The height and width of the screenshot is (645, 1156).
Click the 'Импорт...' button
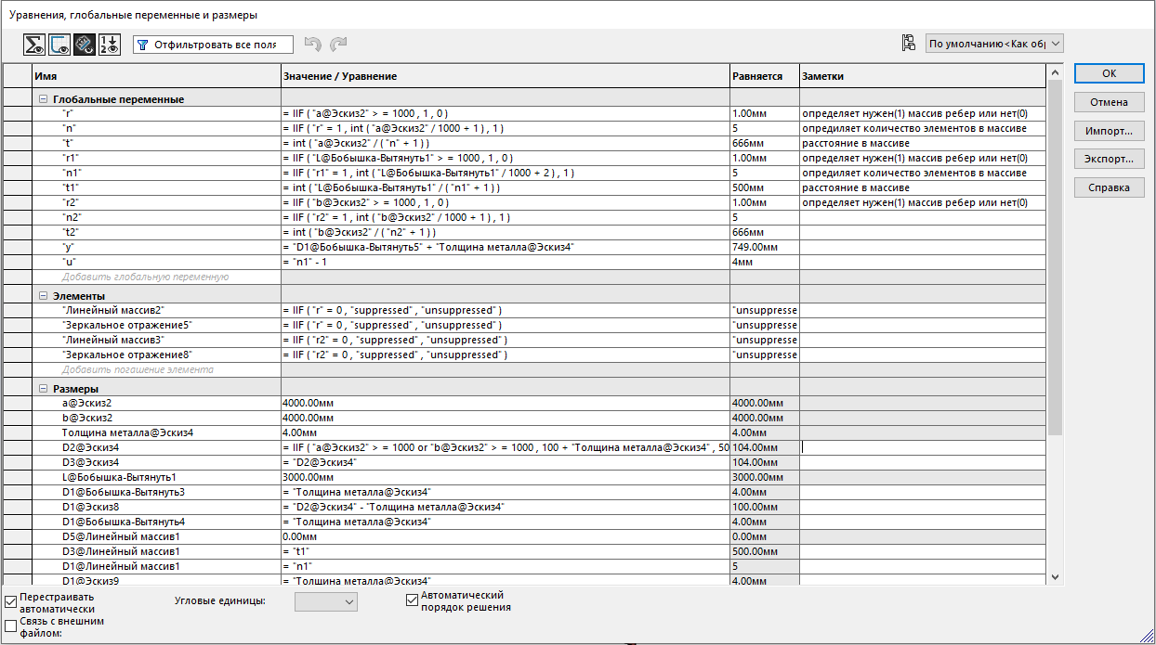(1109, 131)
